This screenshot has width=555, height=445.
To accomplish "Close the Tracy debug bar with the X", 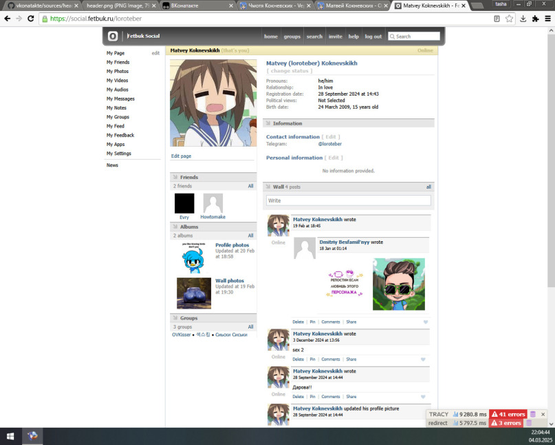I will (543, 414).
